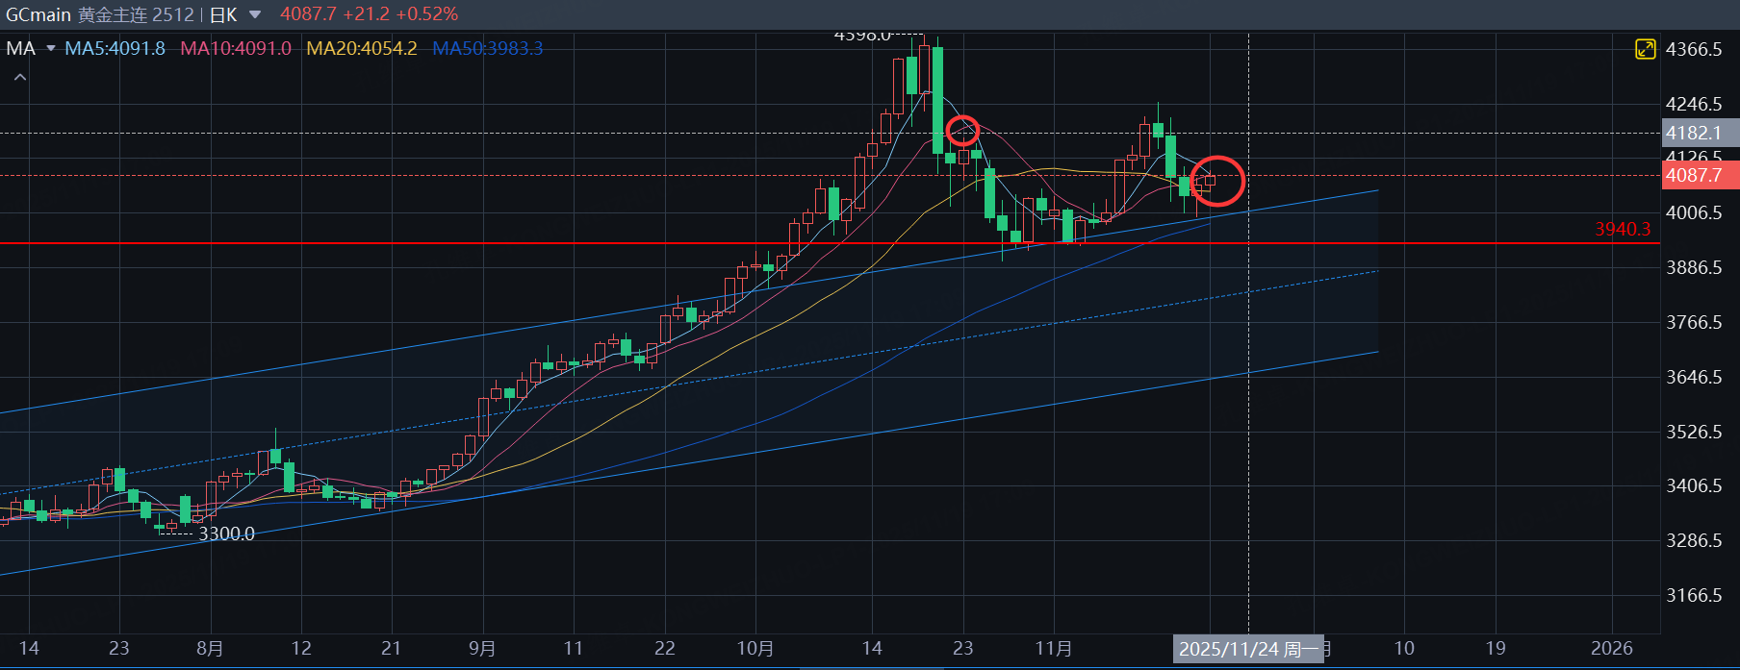Click the 21 date axis label
This screenshot has width=1740, height=670.
pyautogui.click(x=391, y=648)
